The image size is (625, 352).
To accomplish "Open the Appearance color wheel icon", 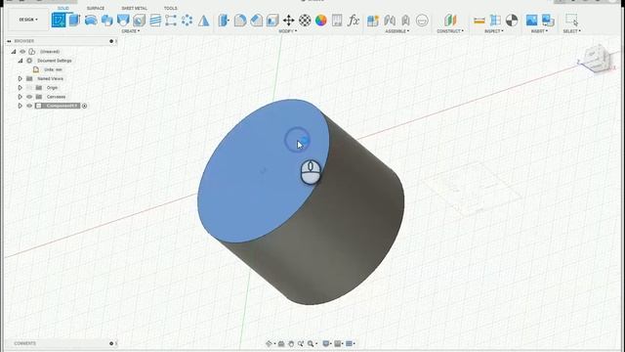I will 321,20.
